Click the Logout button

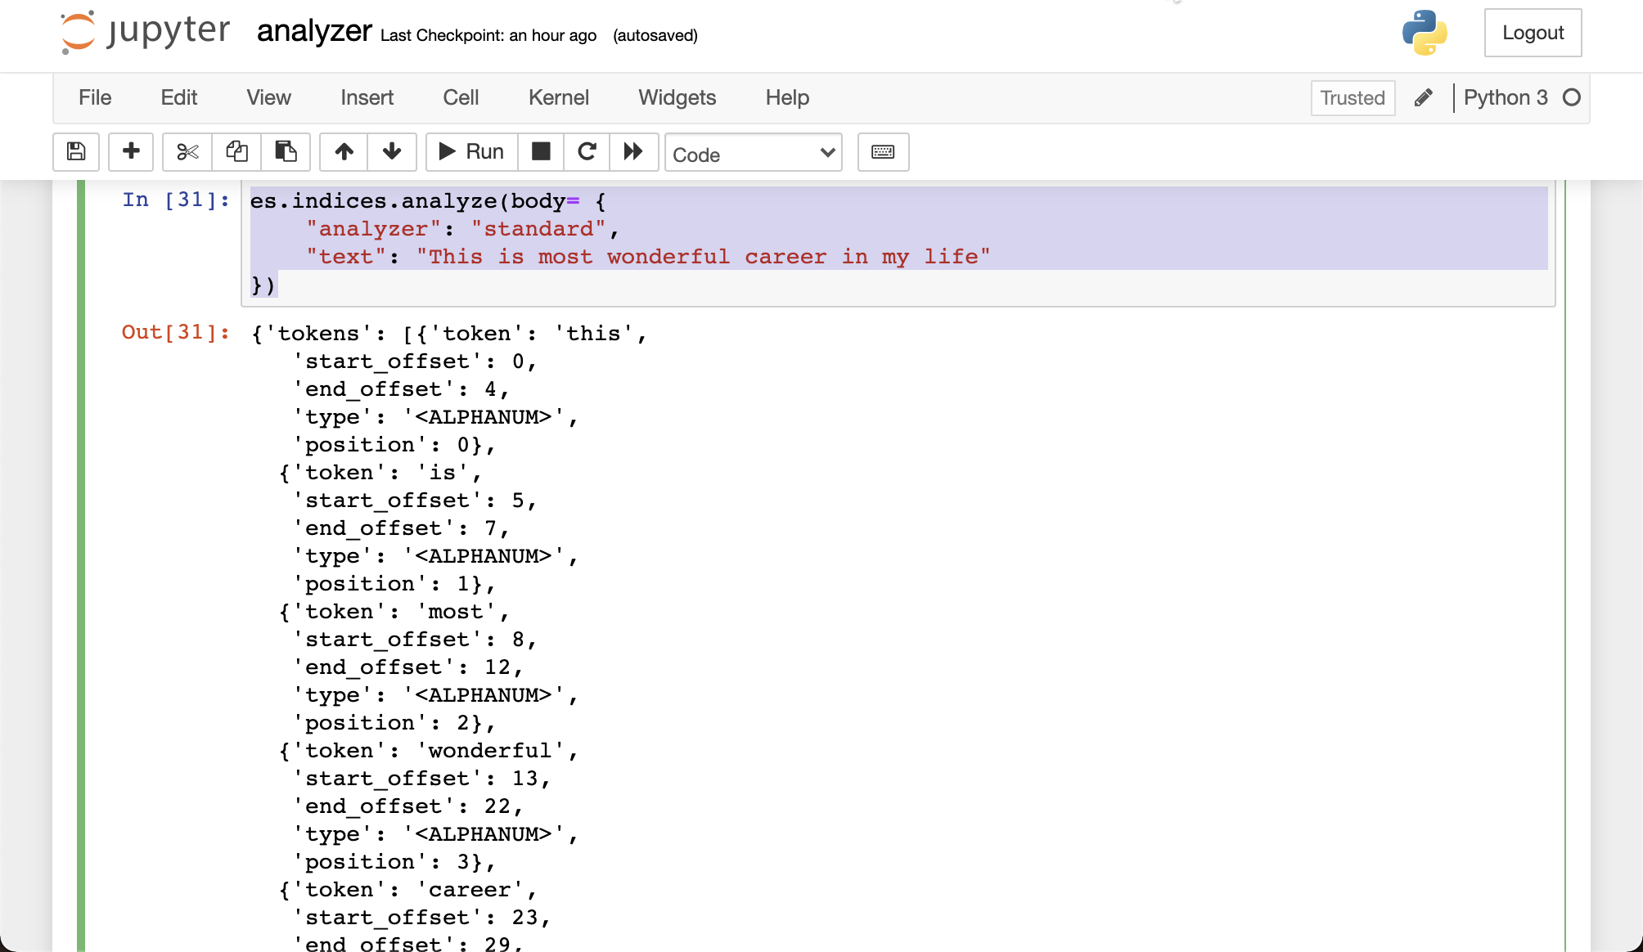(x=1533, y=33)
